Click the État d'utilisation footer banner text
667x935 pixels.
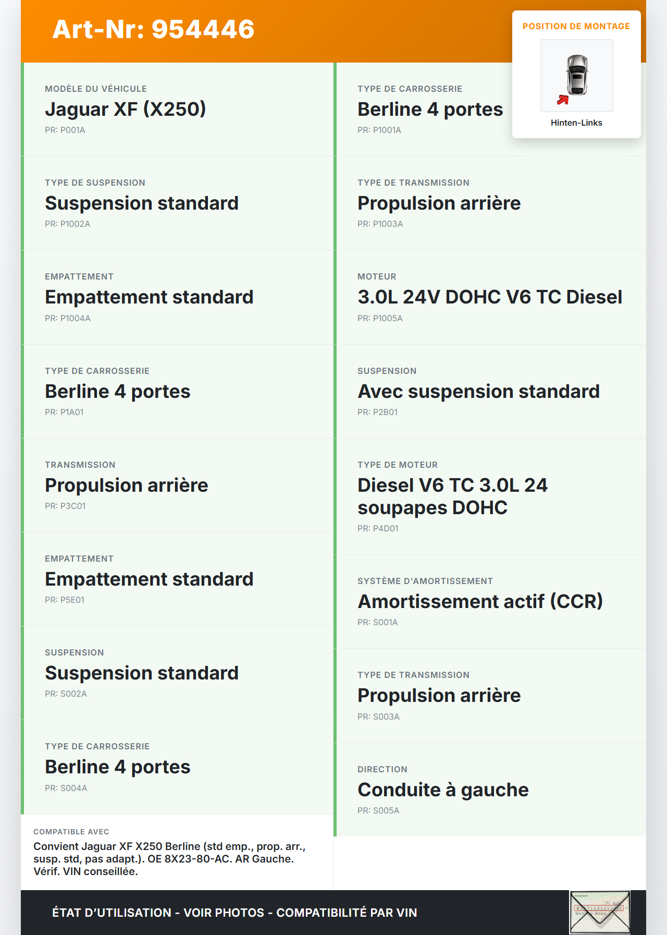tap(234, 913)
